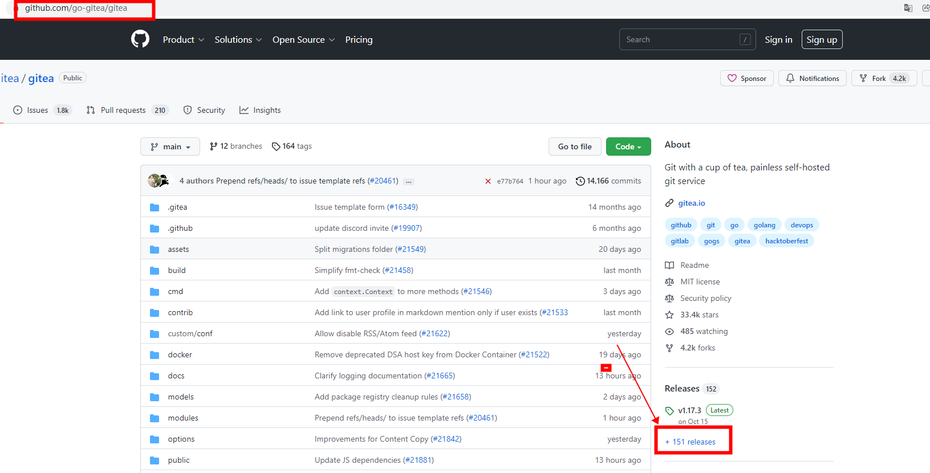Click the Fork button
Image resolution: width=930 pixels, height=473 pixels.
[884, 78]
